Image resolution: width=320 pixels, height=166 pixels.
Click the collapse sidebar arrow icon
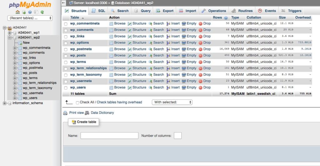[64, 3]
